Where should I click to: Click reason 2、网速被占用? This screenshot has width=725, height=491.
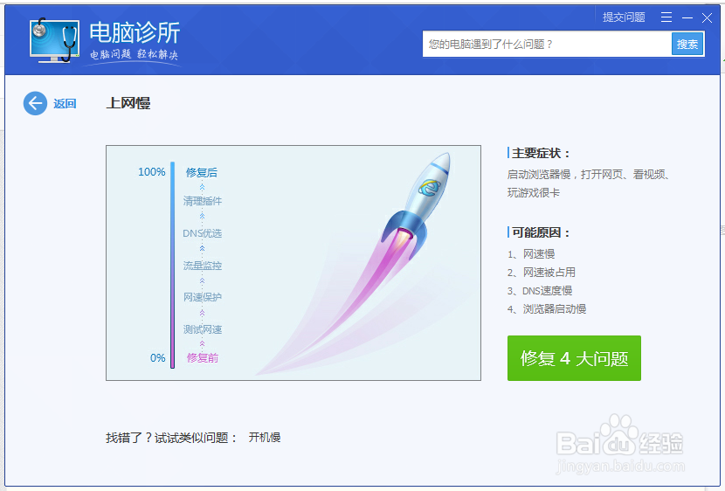541,273
